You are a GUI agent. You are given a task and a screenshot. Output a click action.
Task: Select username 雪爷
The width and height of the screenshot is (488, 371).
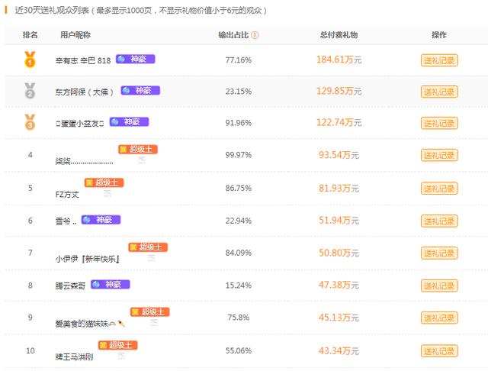tap(66, 221)
